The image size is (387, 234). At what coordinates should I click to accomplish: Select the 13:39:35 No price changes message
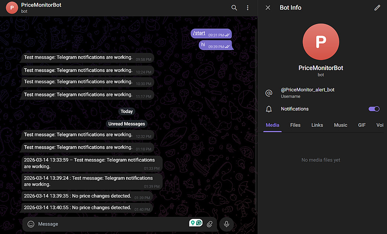click(x=87, y=196)
